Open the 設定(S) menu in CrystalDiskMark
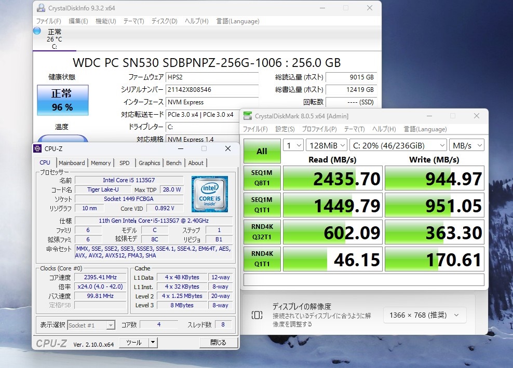This screenshot has width=513, height=368. pos(285,129)
